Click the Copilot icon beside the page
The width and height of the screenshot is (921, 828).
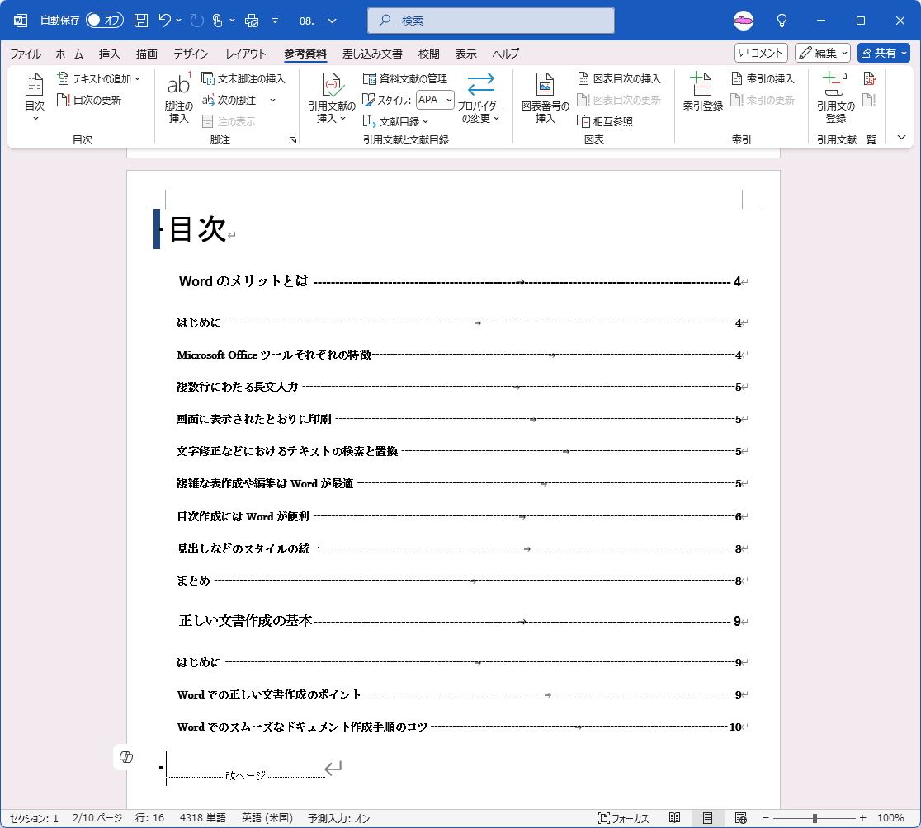coord(126,757)
